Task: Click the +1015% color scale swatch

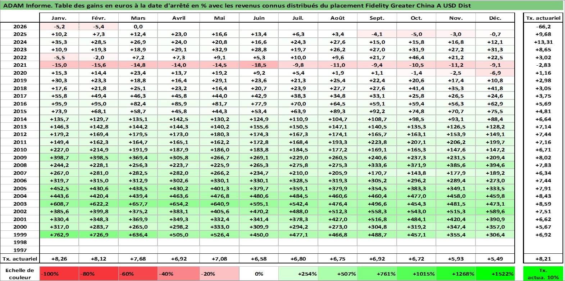Action: tap(416, 273)
